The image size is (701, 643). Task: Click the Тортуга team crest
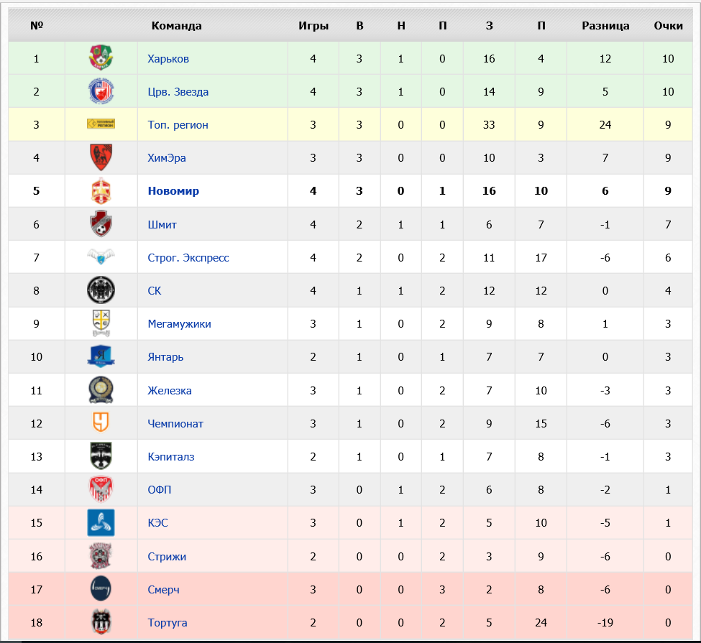point(101,621)
